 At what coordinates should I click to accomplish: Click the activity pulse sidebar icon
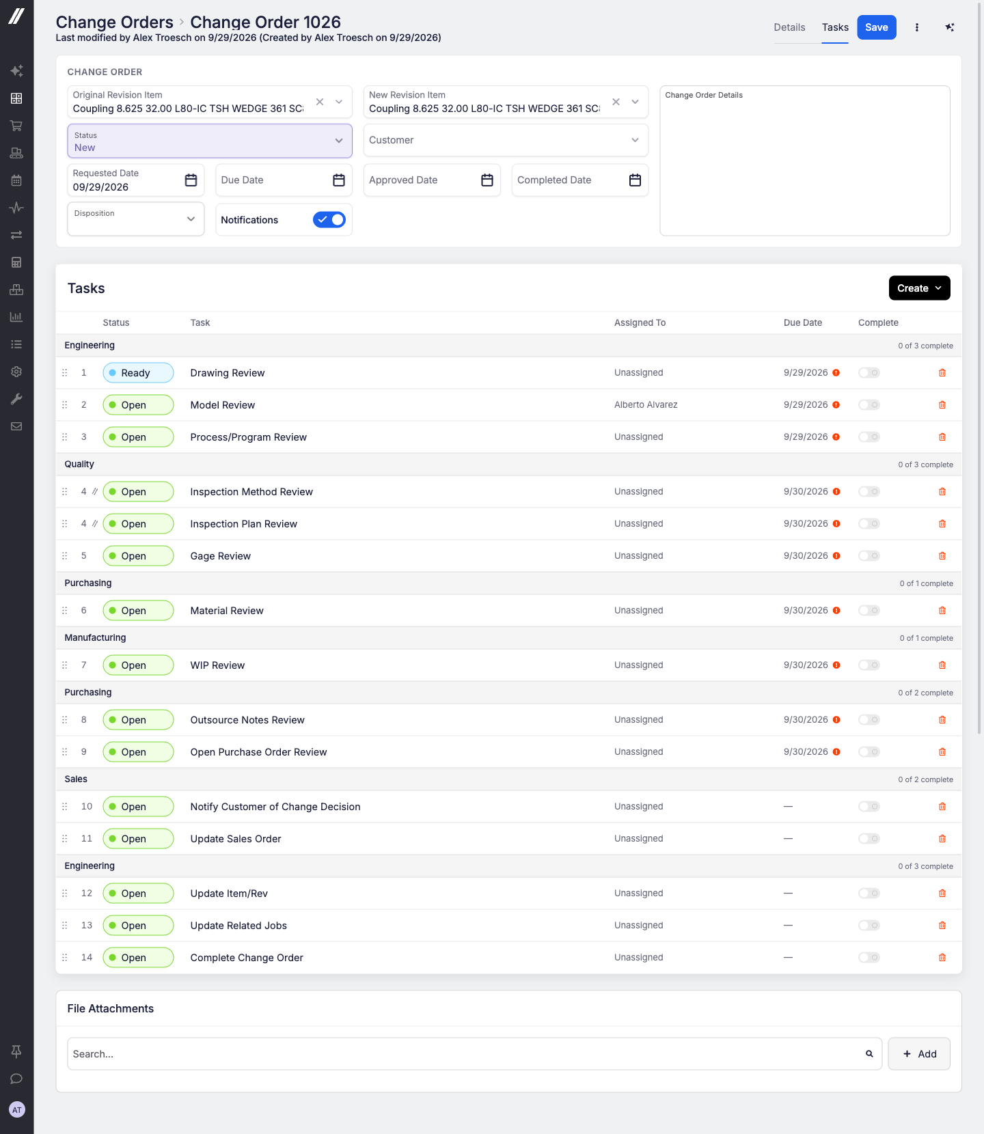click(16, 208)
